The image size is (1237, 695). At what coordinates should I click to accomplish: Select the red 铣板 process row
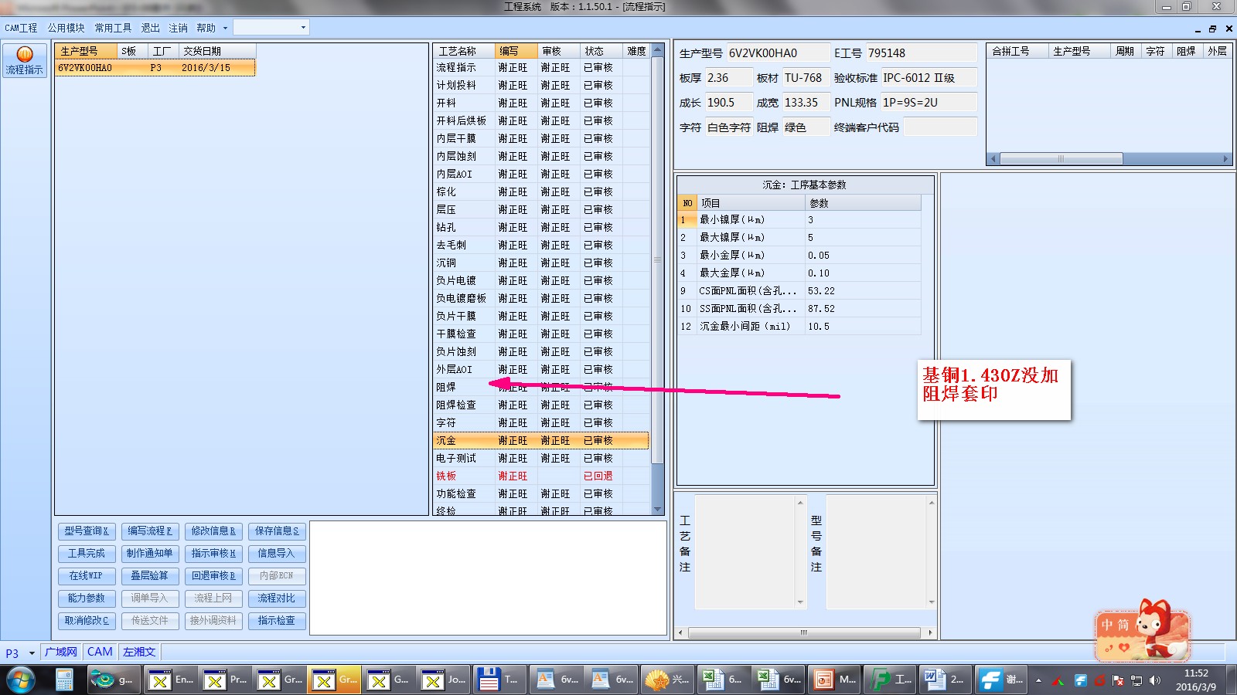(541, 476)
